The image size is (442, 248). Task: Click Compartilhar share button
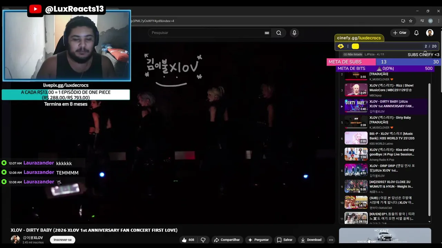227,240
